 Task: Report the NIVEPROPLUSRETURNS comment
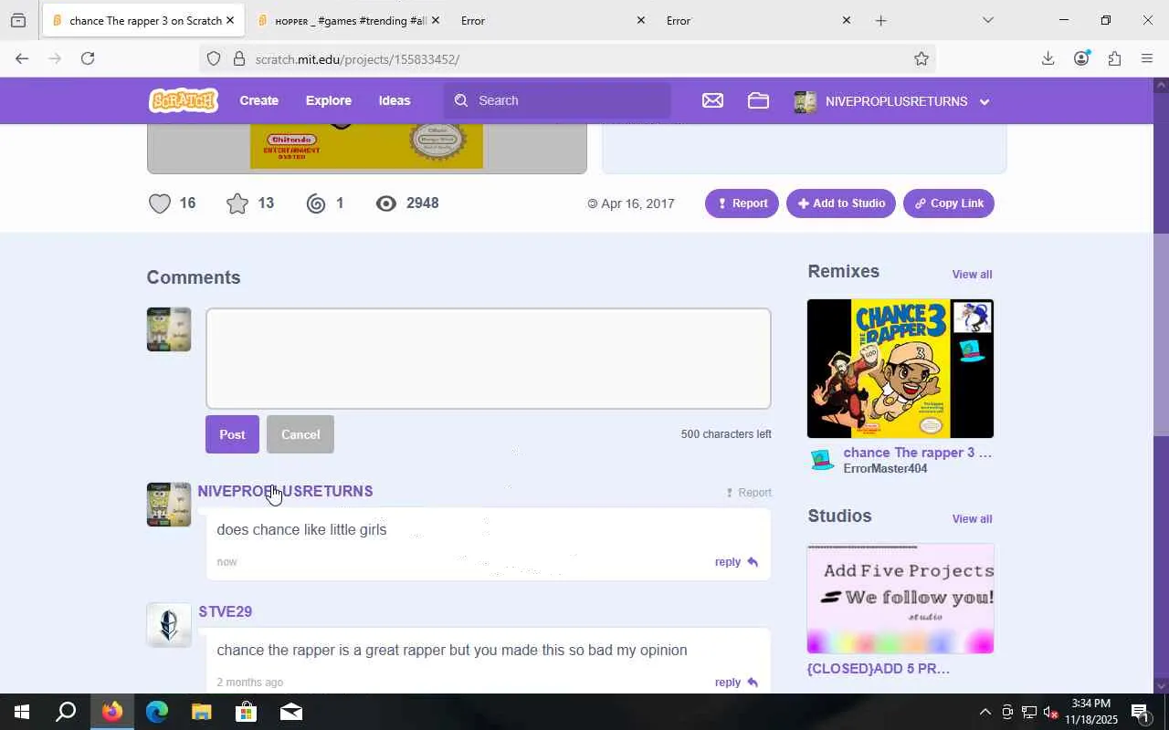(x=749, y=493)
